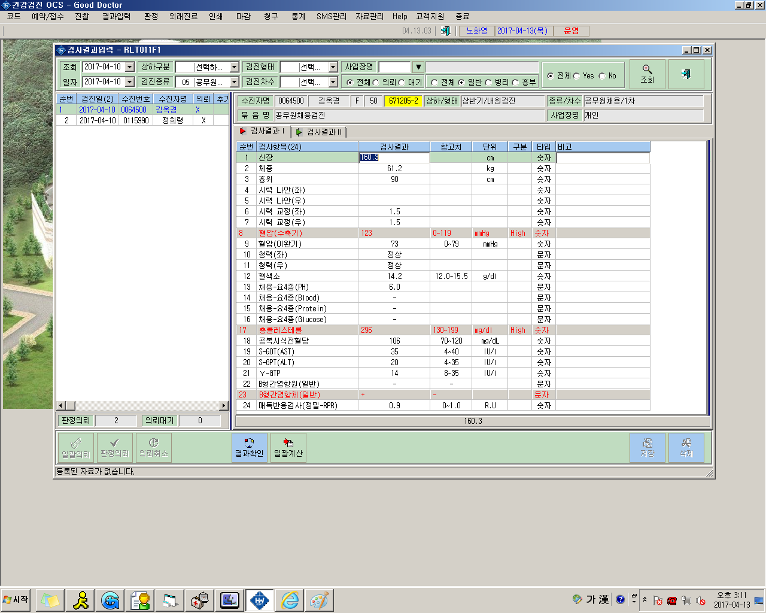766x613 pixels.
Task: Click the 일괄계산 batch calculate icon
Action: pyautogui.click(x=288, y=448)
